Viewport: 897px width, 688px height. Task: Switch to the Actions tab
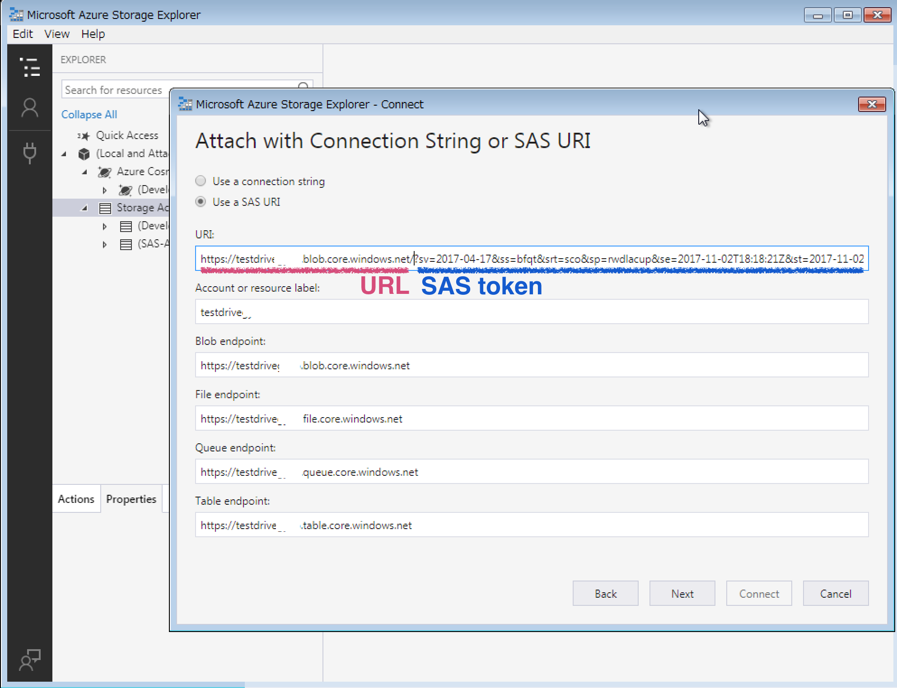[x=76, y=499]
